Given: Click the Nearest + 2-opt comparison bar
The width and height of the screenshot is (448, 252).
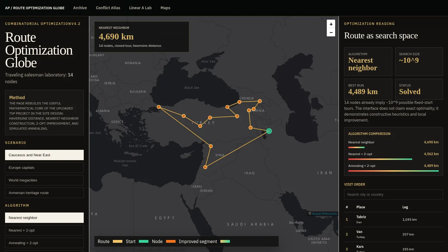Looking at the screenshot, I should [x=380, y=159].
